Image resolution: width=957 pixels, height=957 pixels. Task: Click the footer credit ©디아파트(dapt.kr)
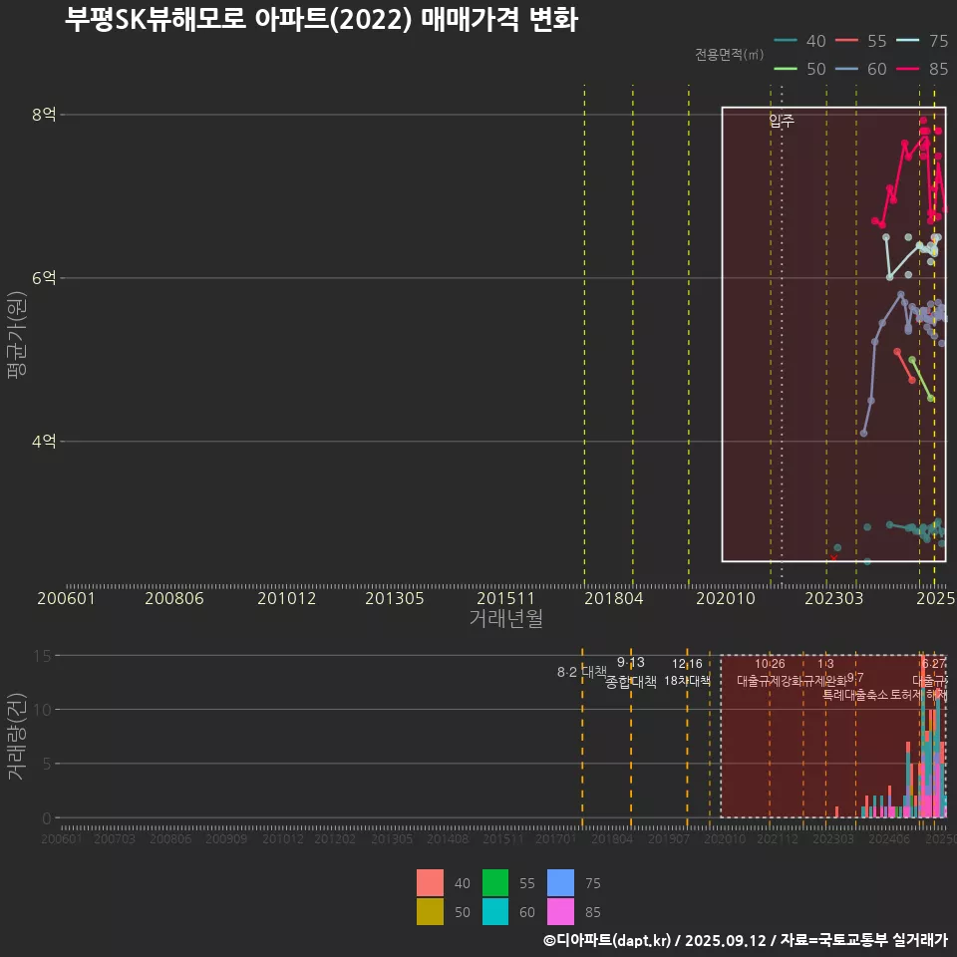(x=607, y=940)
